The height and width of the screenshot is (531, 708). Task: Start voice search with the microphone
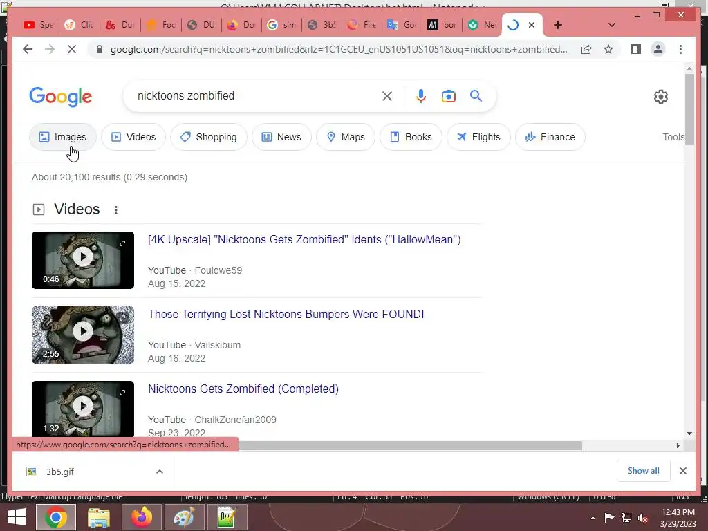[421, 95]
